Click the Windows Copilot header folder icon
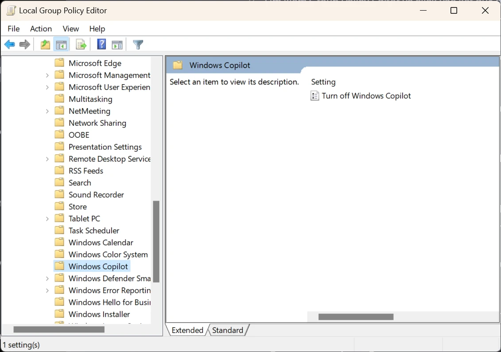The image size is (501, 352). coord(178,66)
